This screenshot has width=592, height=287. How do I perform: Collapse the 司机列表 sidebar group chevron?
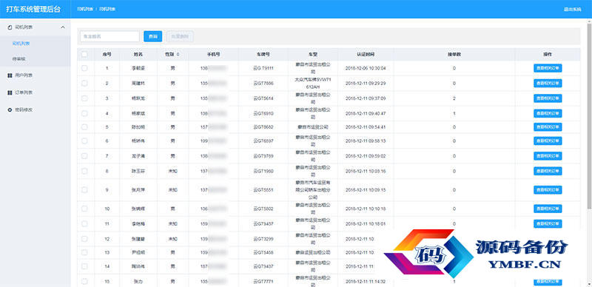pos(63,27)
